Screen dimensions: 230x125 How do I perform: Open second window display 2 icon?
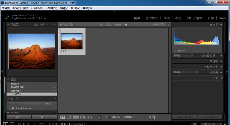tap(12, 124)
